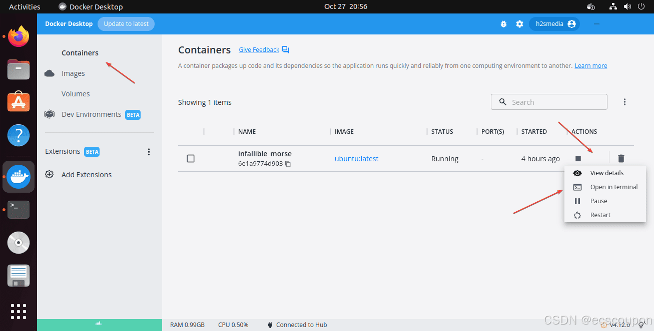Image resolution: width=654 pixels, height=331 pixels.
Task: Click the Dev Environments box icon
Action: (49, 114)
